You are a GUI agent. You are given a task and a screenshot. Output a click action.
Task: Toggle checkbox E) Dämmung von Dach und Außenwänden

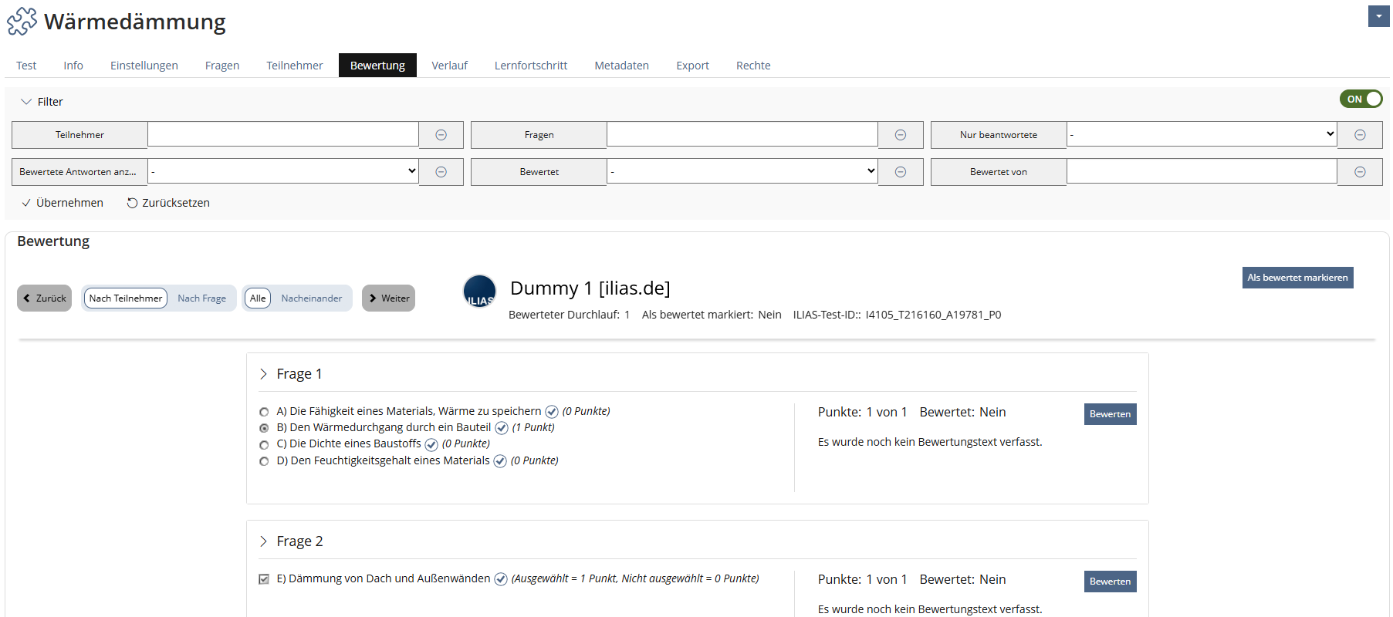tap(264, 579)
